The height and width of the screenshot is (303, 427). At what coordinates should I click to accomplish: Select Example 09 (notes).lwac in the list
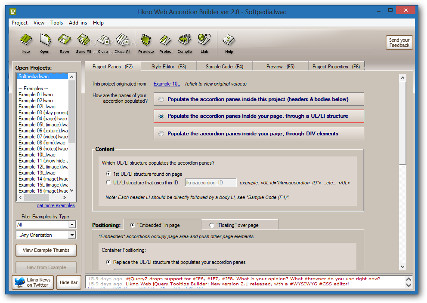pyautogui.click(x=43, y=149)
